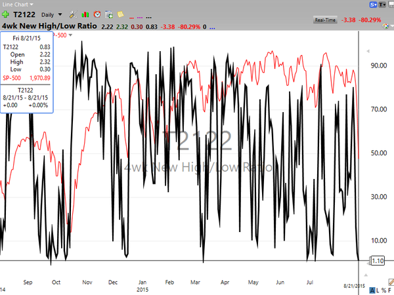Open the T dropdown icon
The width and height of the screenshot is (394, 295).
coord(382,5)
